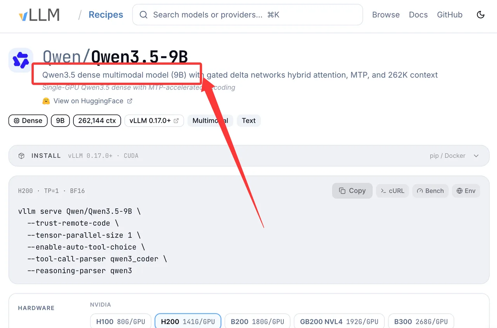Open the Bench option

point(430,191)
